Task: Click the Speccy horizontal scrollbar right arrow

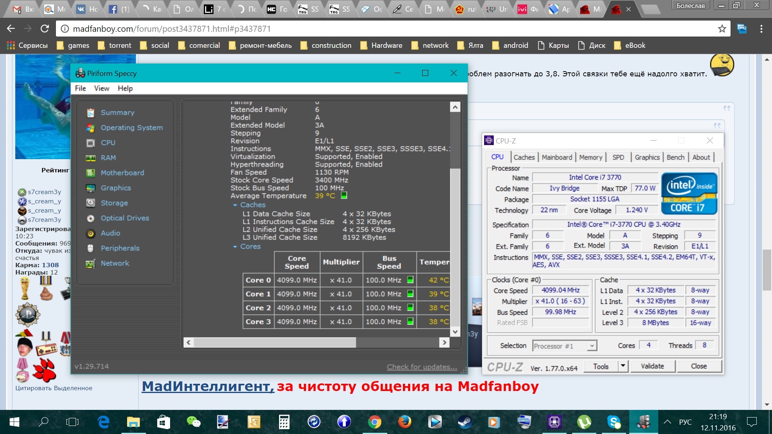Action: 444,342
